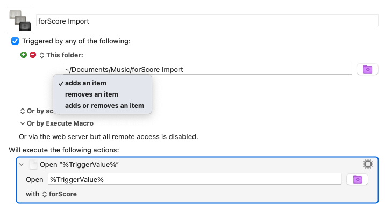Choose file with action's purple folder button
Viewport: 385px width, 204px height.
357,179
